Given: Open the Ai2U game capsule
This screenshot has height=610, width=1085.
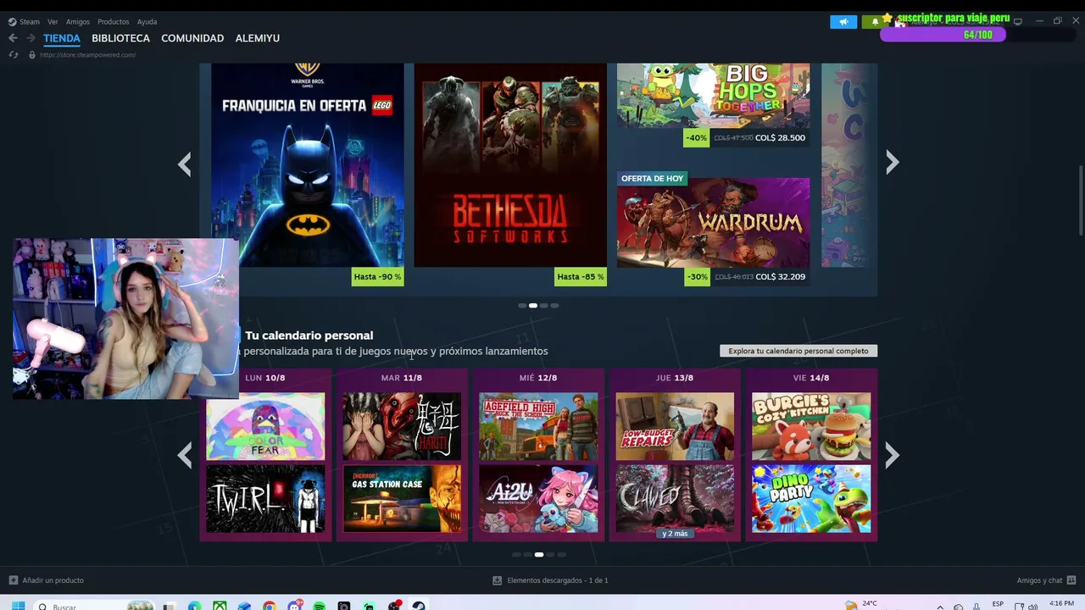Looking at the screenshot, I should 538,498.
